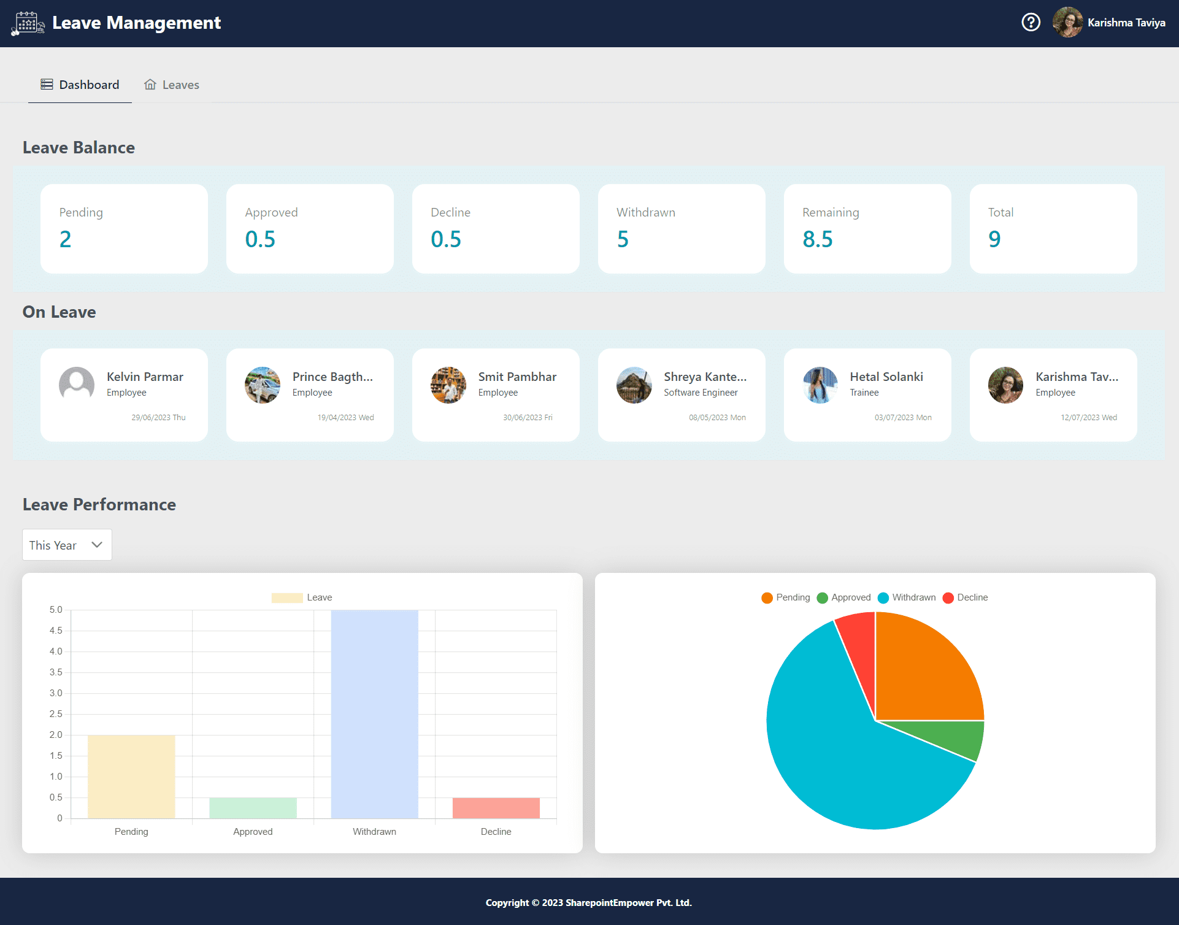Click the Leave Management calendar logo icon

point(28,23)
